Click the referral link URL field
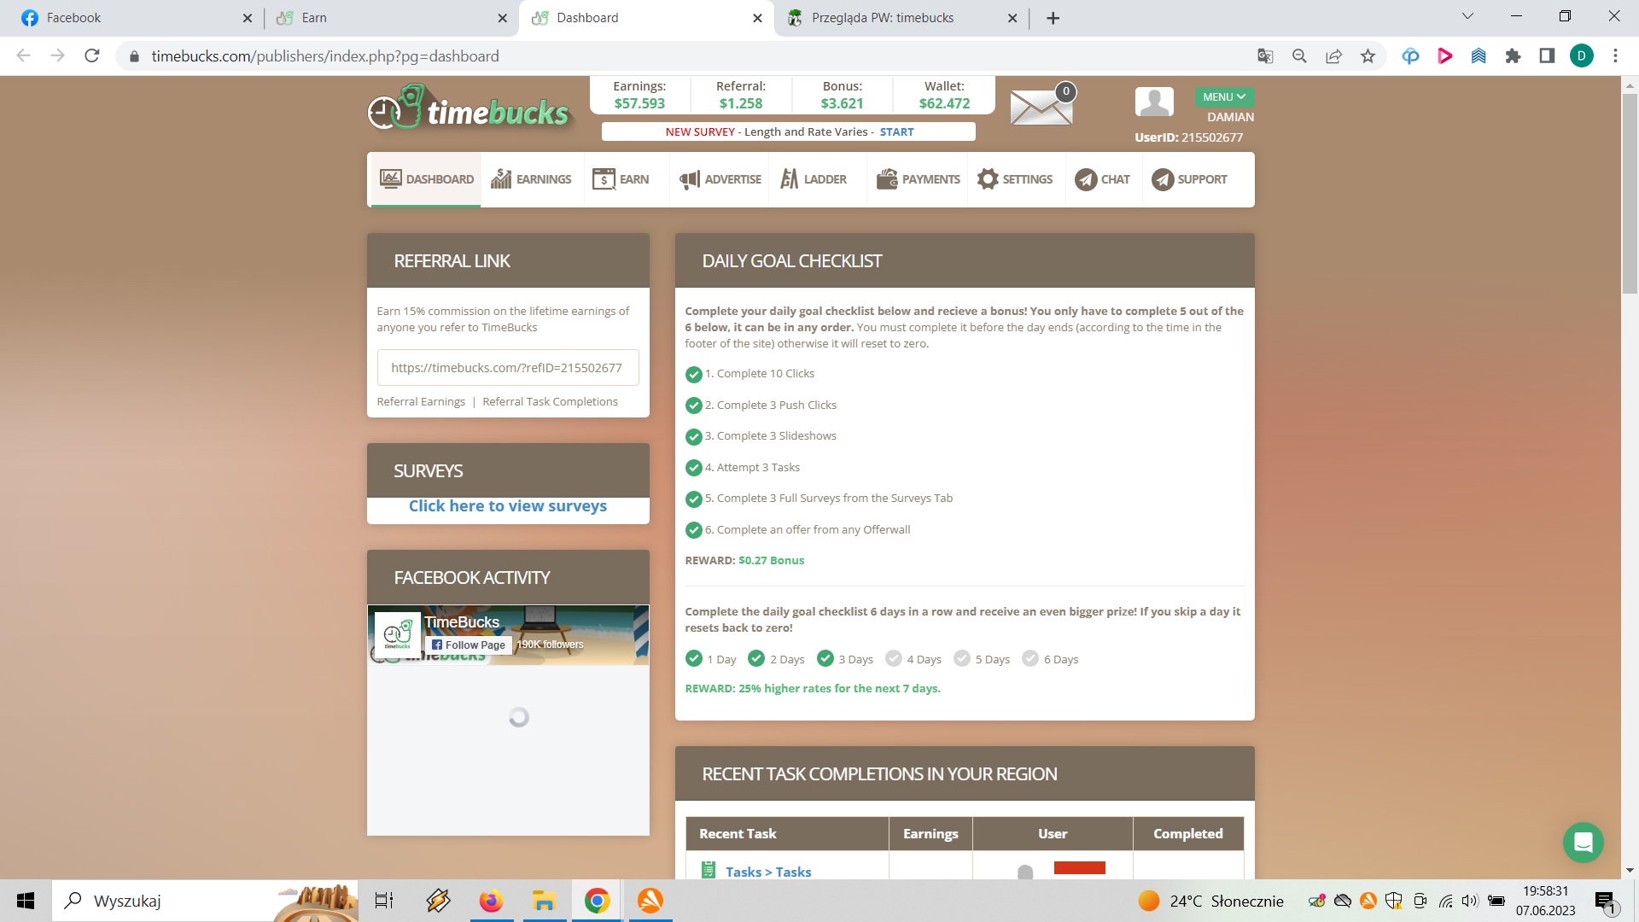Viewport: 1639px width, 922px height. coord(508,368)
